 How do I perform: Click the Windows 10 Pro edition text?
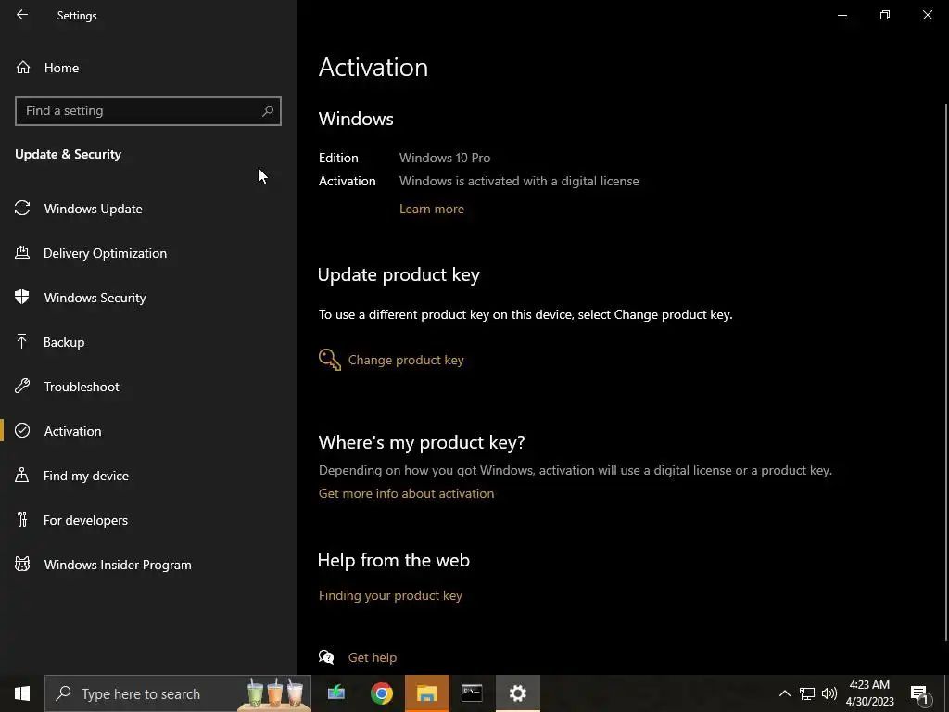coord(444,158)
